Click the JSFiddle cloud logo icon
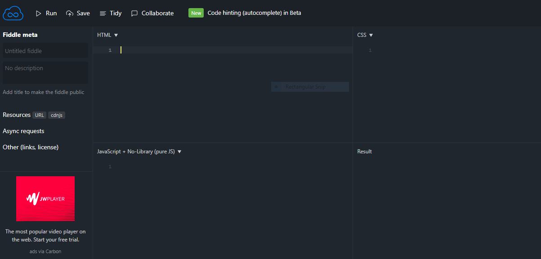Image resolution: width=541 pixels, height=259 pixels. coord(13,13)
